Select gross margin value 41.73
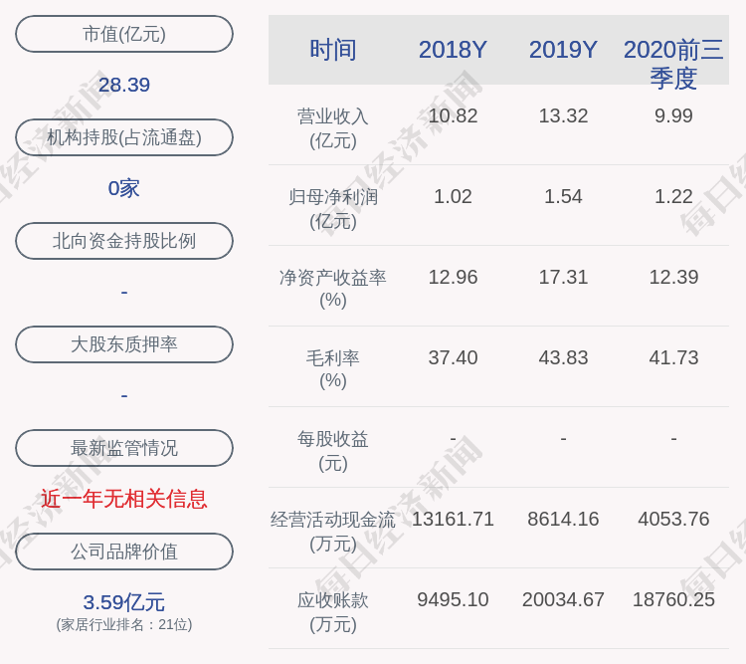746x664 pixels. pos(673,357)
